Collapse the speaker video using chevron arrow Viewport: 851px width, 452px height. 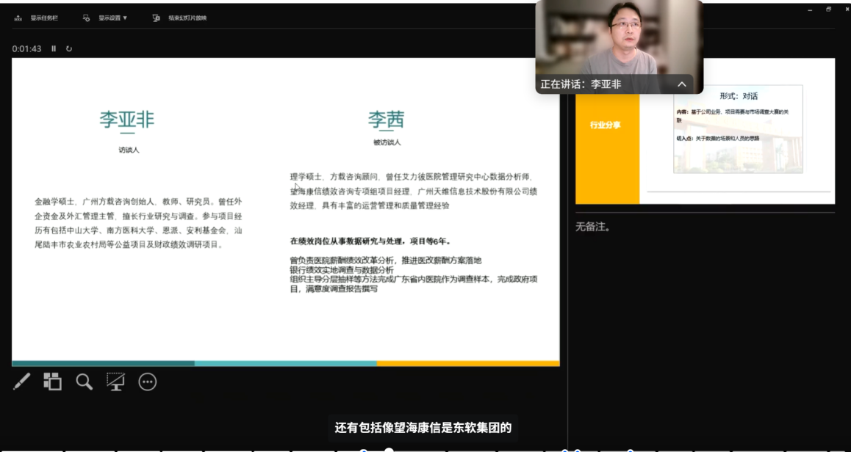pyautogui.click(x=681, y=84)
